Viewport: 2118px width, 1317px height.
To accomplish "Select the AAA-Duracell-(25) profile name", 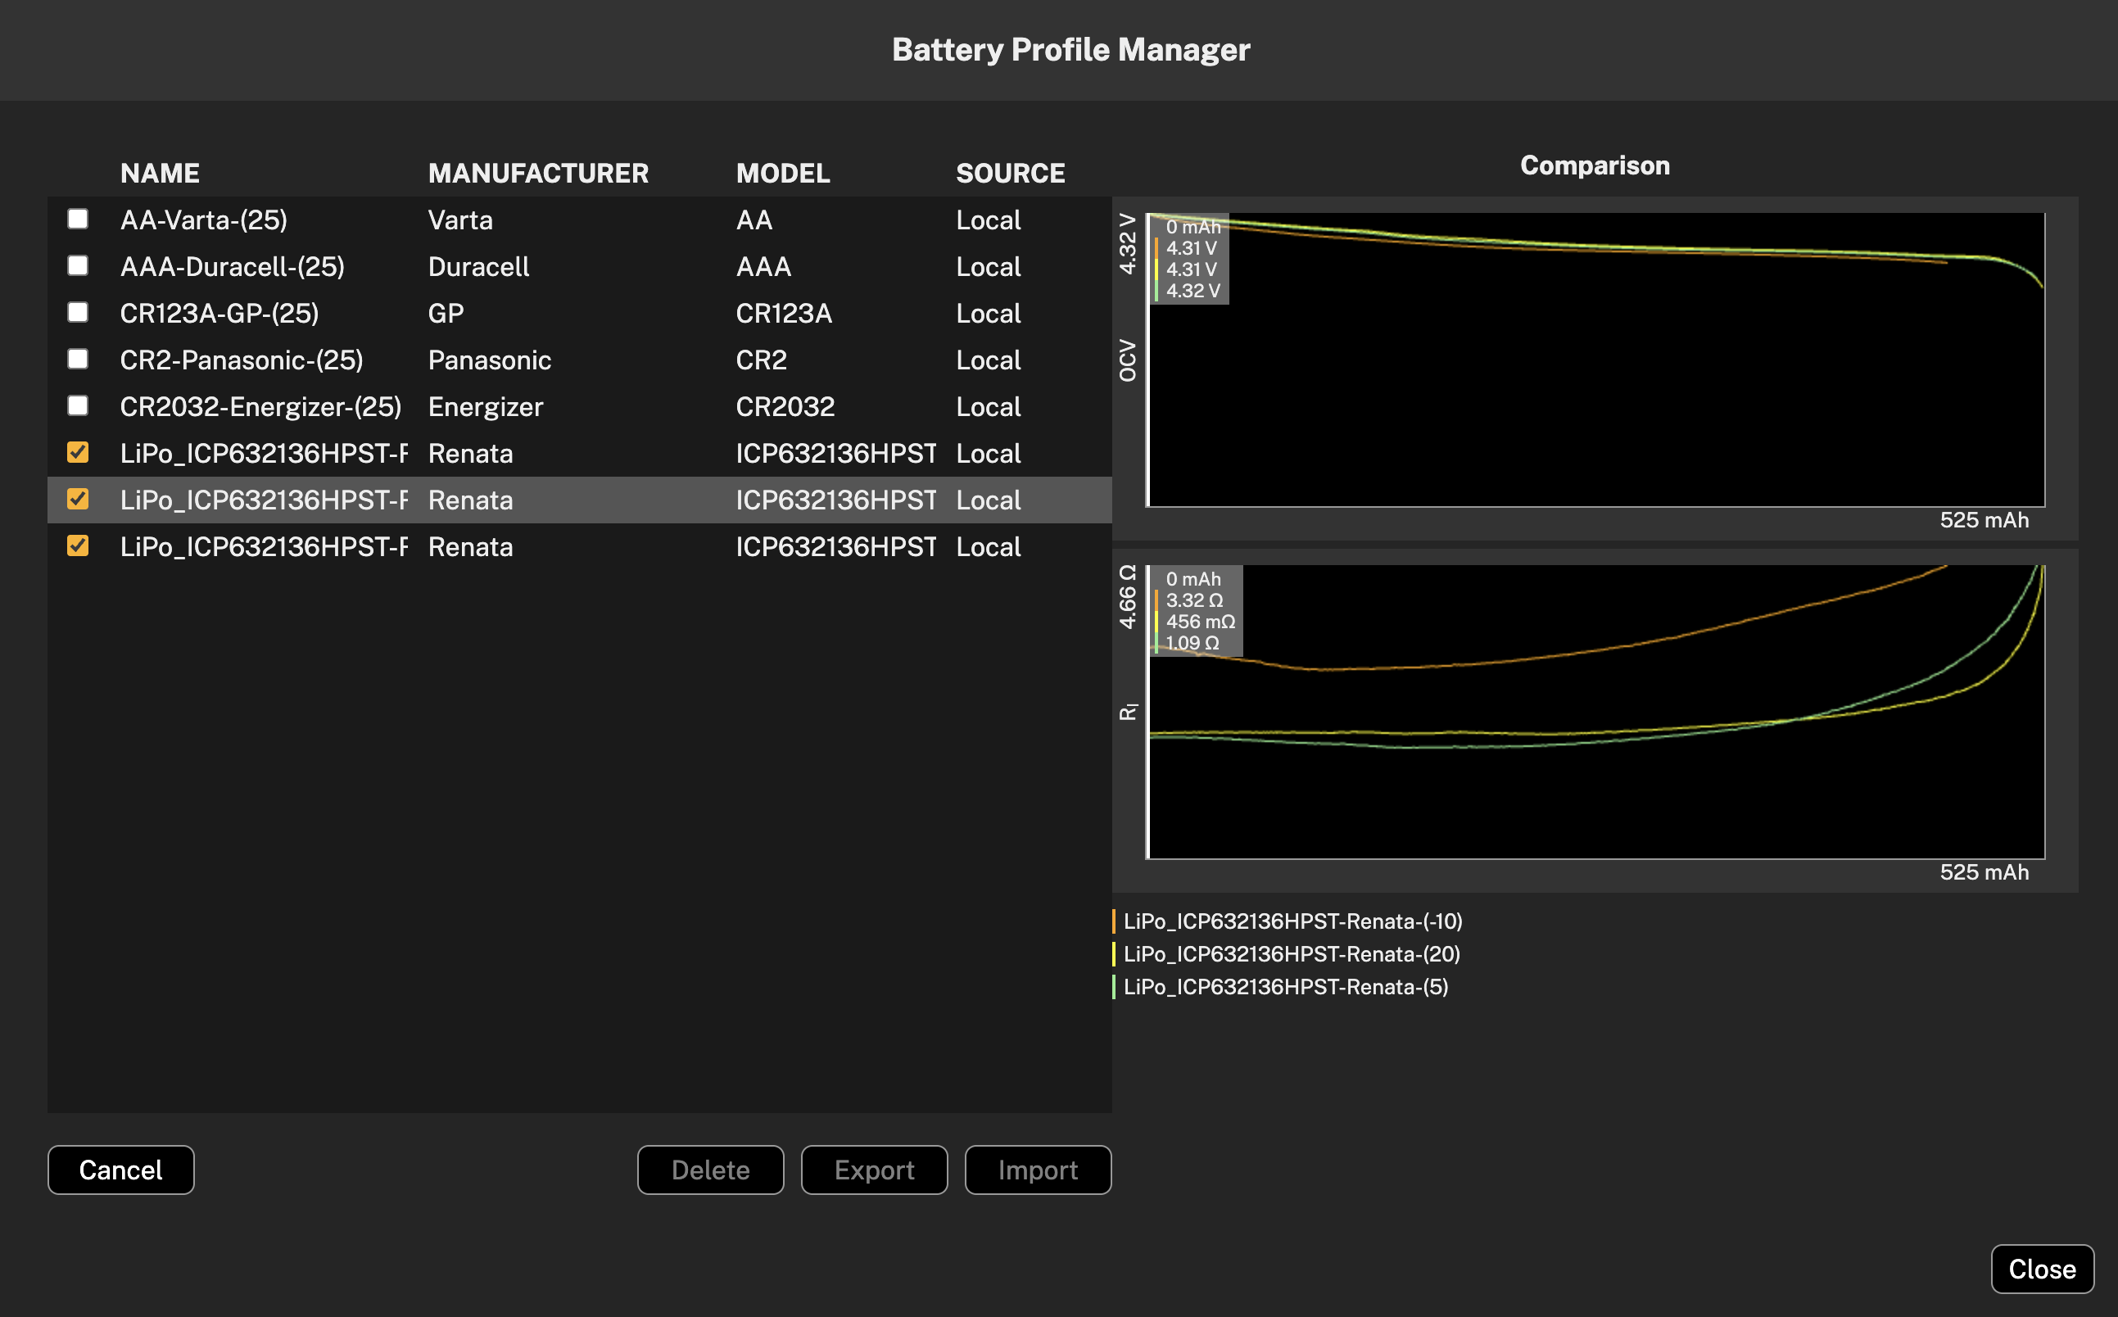I will [233, 266].
